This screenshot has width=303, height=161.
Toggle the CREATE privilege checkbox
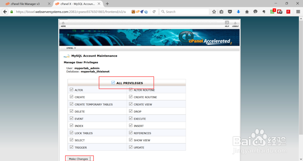coord(72,97)
